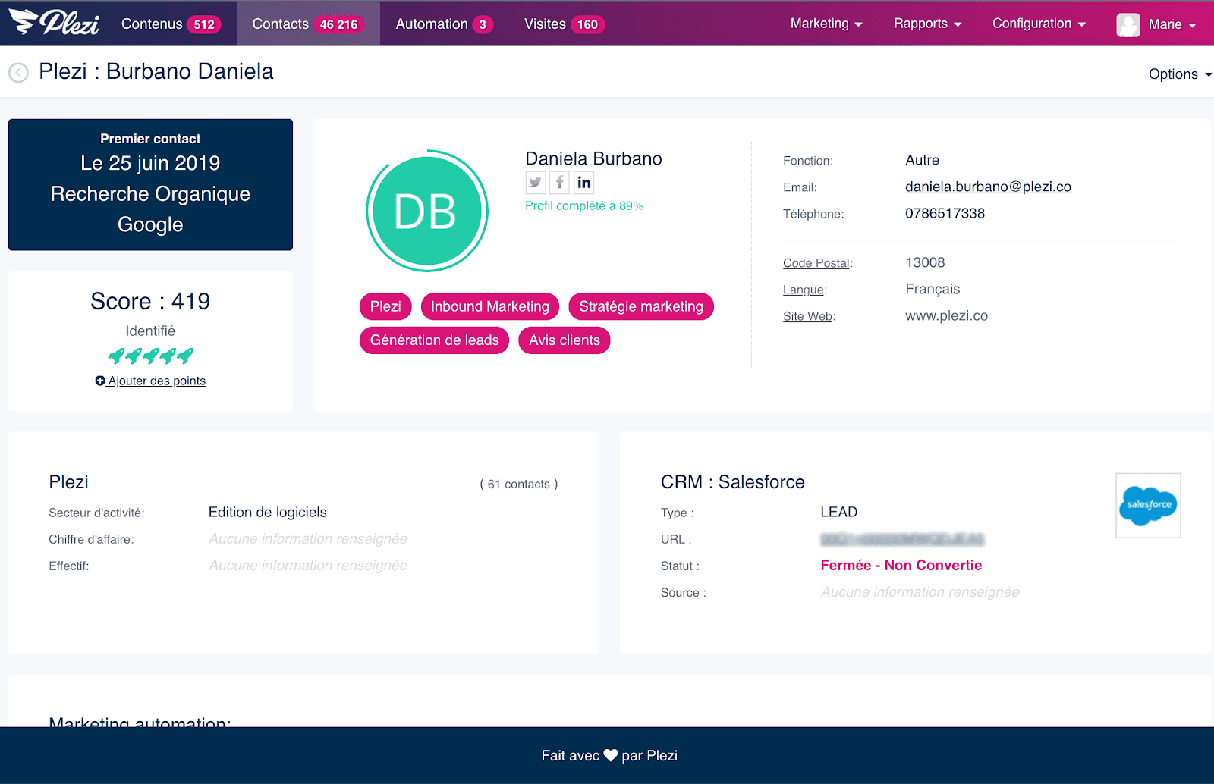Click the Site Web label

coord(808,316)
